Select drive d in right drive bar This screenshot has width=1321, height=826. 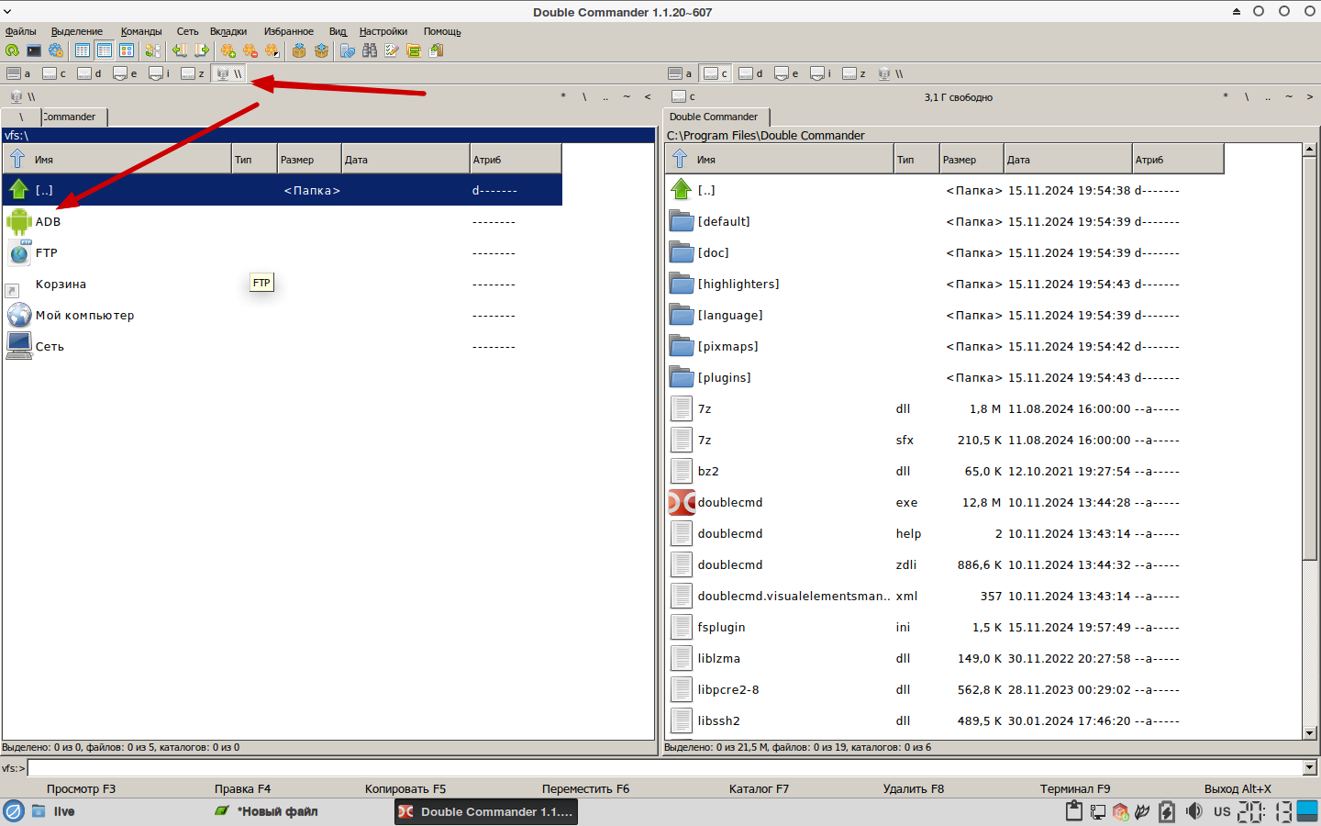point(751,73)
